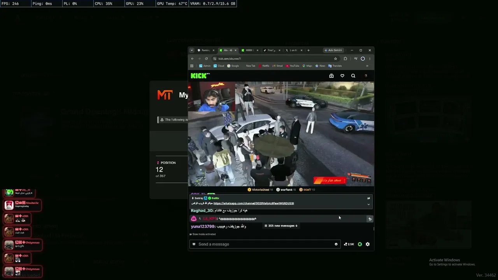Open VictoriaSteel in the leaderboard

(x=260, y=190)
